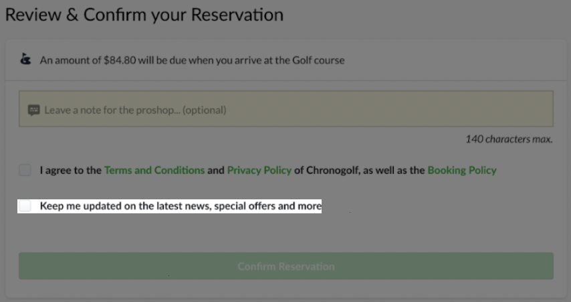Click the chat bubble icon in note field

(33, 110)
